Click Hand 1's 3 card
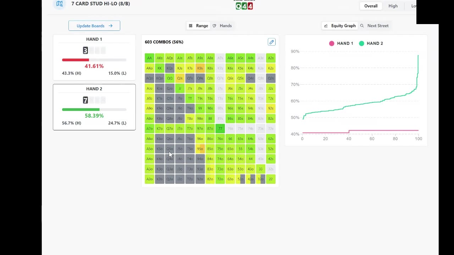454x255 pixels. click(x=85, y=51)
